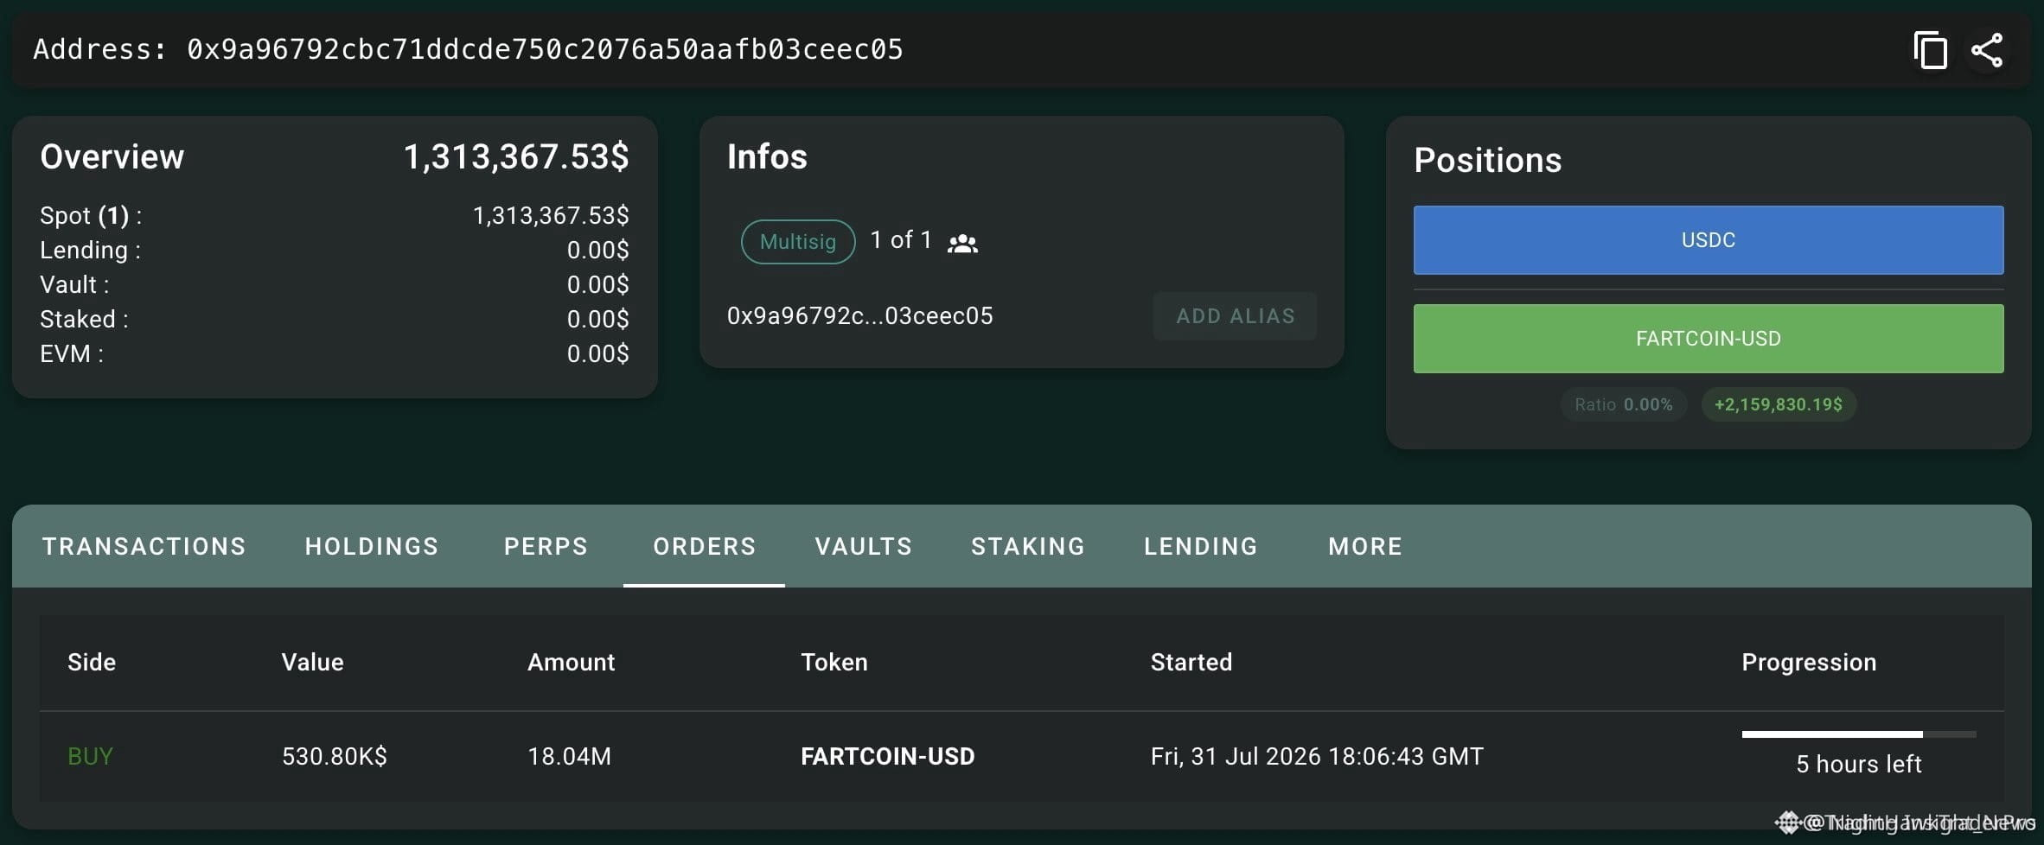Copy the wallet address with copy icon
The width and height of the screenshot is (2044, 845).
[x=1930, y=50]
